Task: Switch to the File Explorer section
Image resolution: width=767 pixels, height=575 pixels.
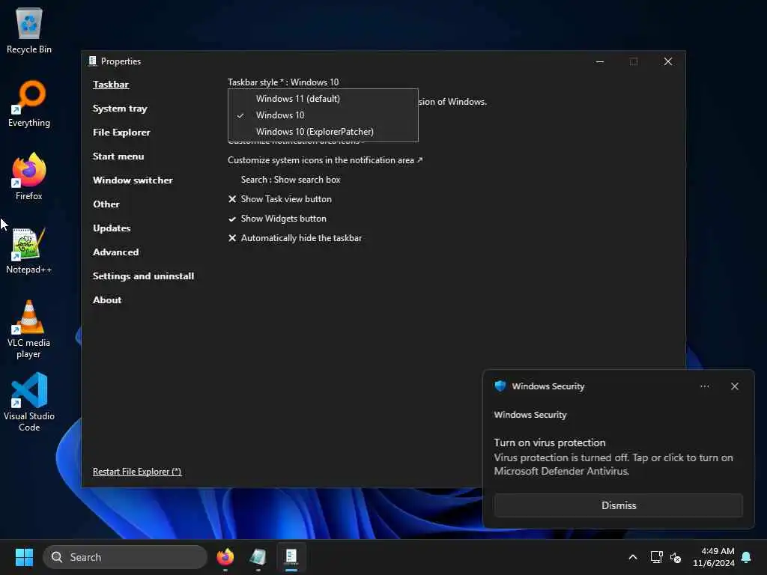Action: [x=121, y=132]
